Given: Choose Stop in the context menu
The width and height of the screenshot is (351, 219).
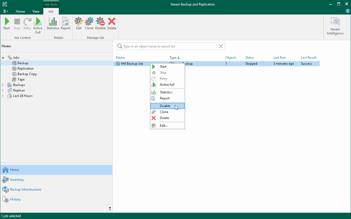Looking at the screenshot, I should click(168, 73).
